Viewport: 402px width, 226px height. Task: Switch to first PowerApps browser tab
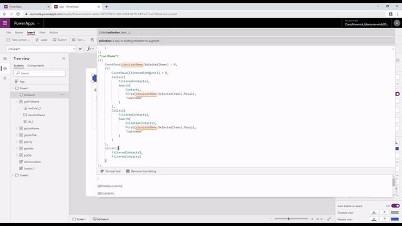point(26,7)
